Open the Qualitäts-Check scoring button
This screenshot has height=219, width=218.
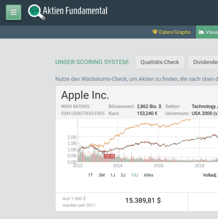[x=160, y=62]
